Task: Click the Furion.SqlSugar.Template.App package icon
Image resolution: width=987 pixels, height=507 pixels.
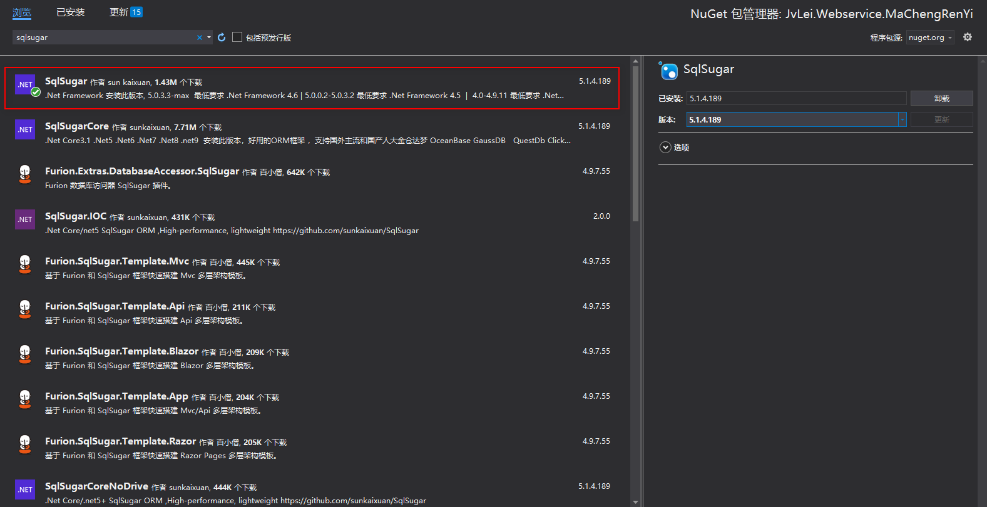Action: tap(25, 399)
